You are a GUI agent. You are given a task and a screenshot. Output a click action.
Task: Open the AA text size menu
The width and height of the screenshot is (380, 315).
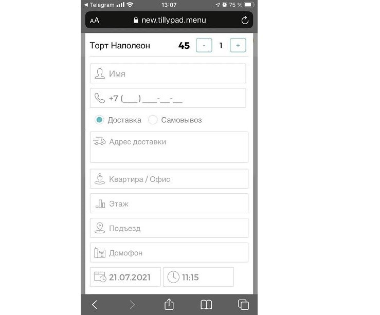95,21
